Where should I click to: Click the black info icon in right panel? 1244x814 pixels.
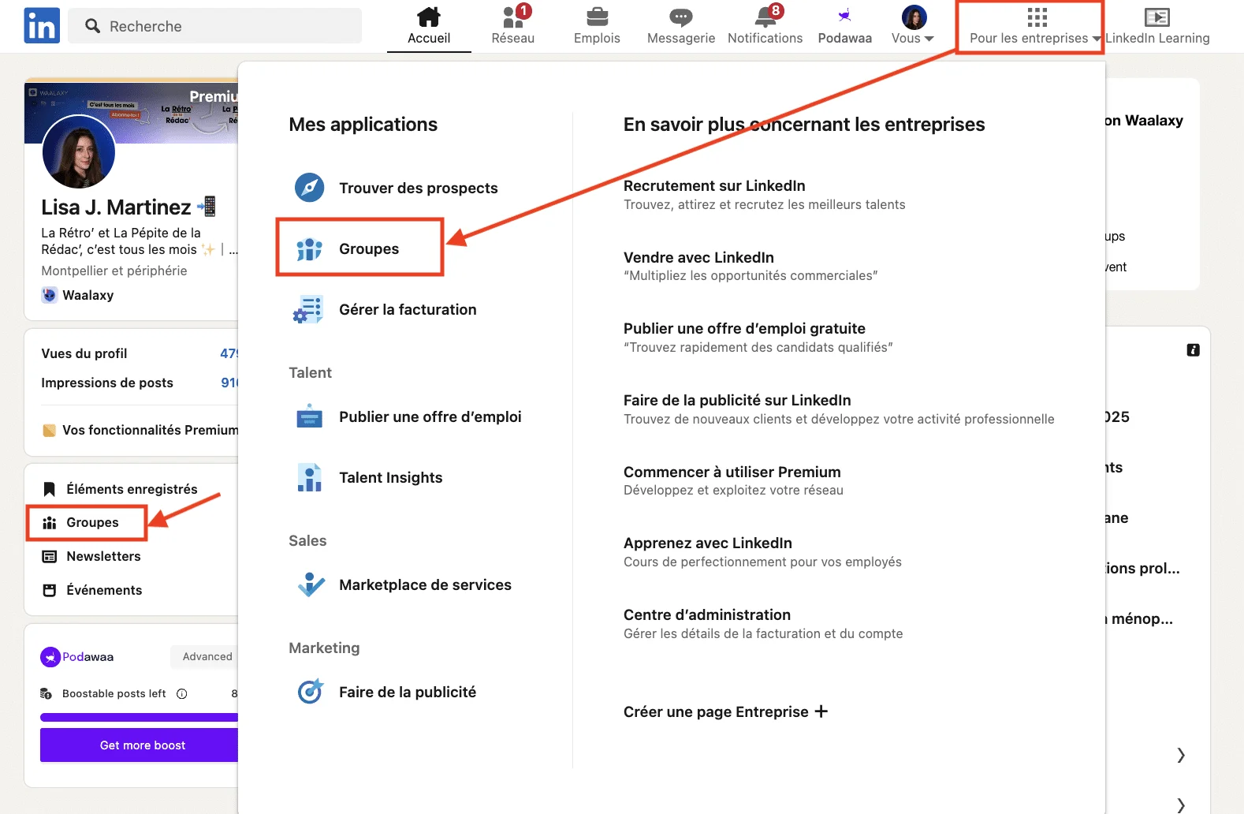pos(1193,349)
